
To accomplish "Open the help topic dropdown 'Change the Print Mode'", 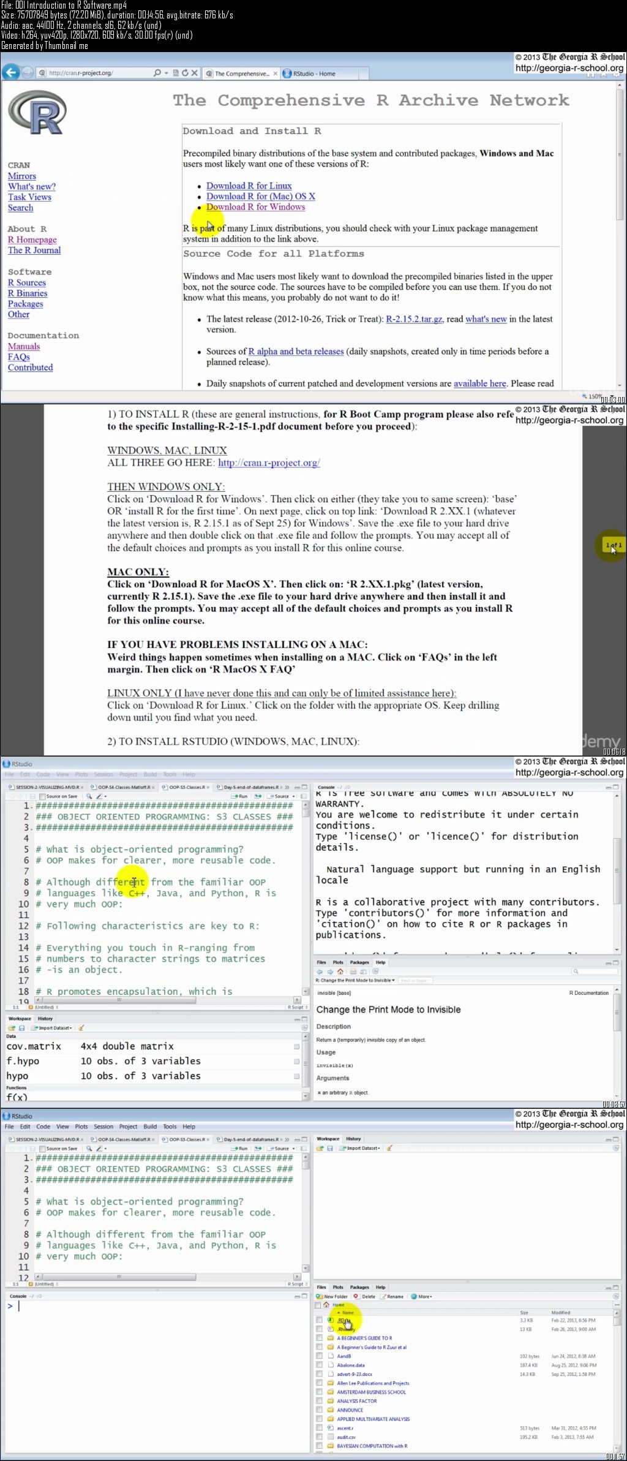I will (356, 980).
